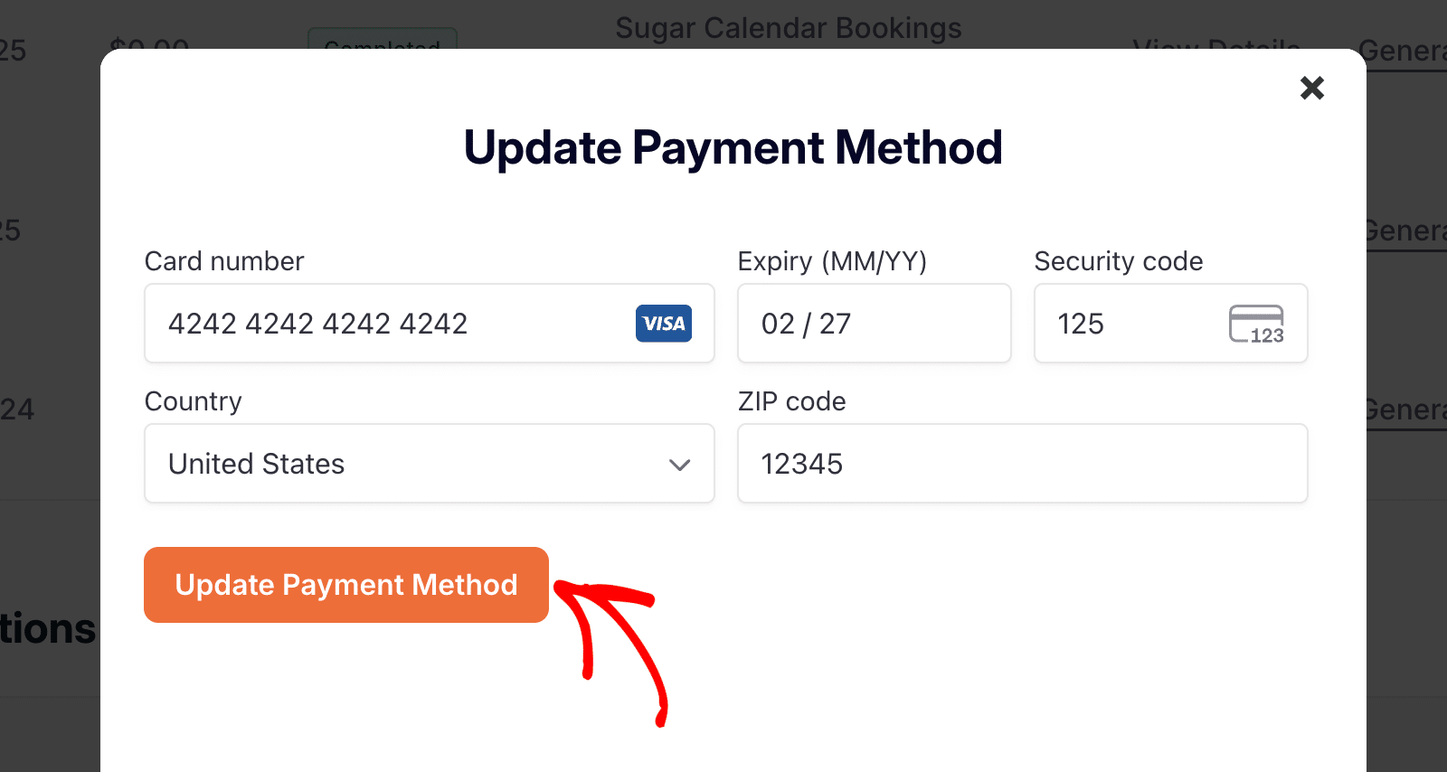Click the X icon to close the modal
1447x772 pixels.
1311,88
